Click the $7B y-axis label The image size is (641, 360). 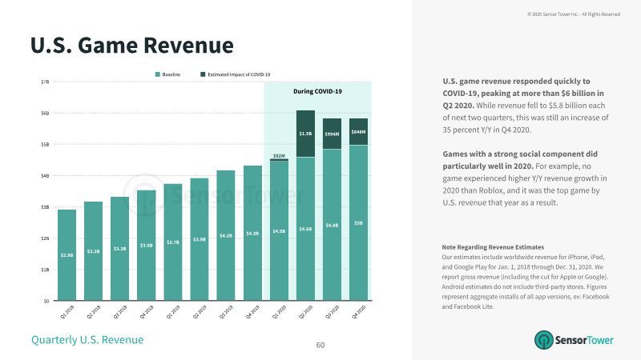coord(45,82)
